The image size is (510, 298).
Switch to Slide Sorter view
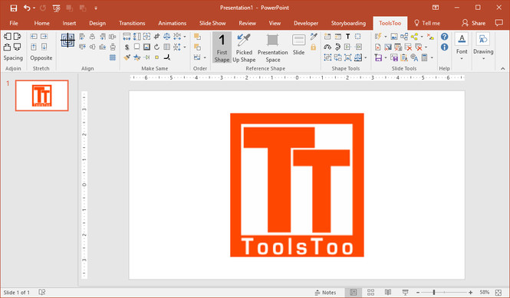(370, 292)
